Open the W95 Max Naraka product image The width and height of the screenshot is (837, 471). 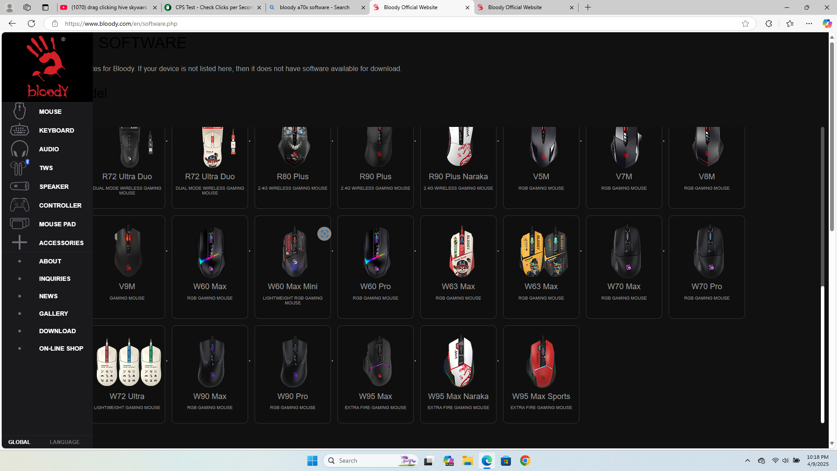(x=459, y=362)
